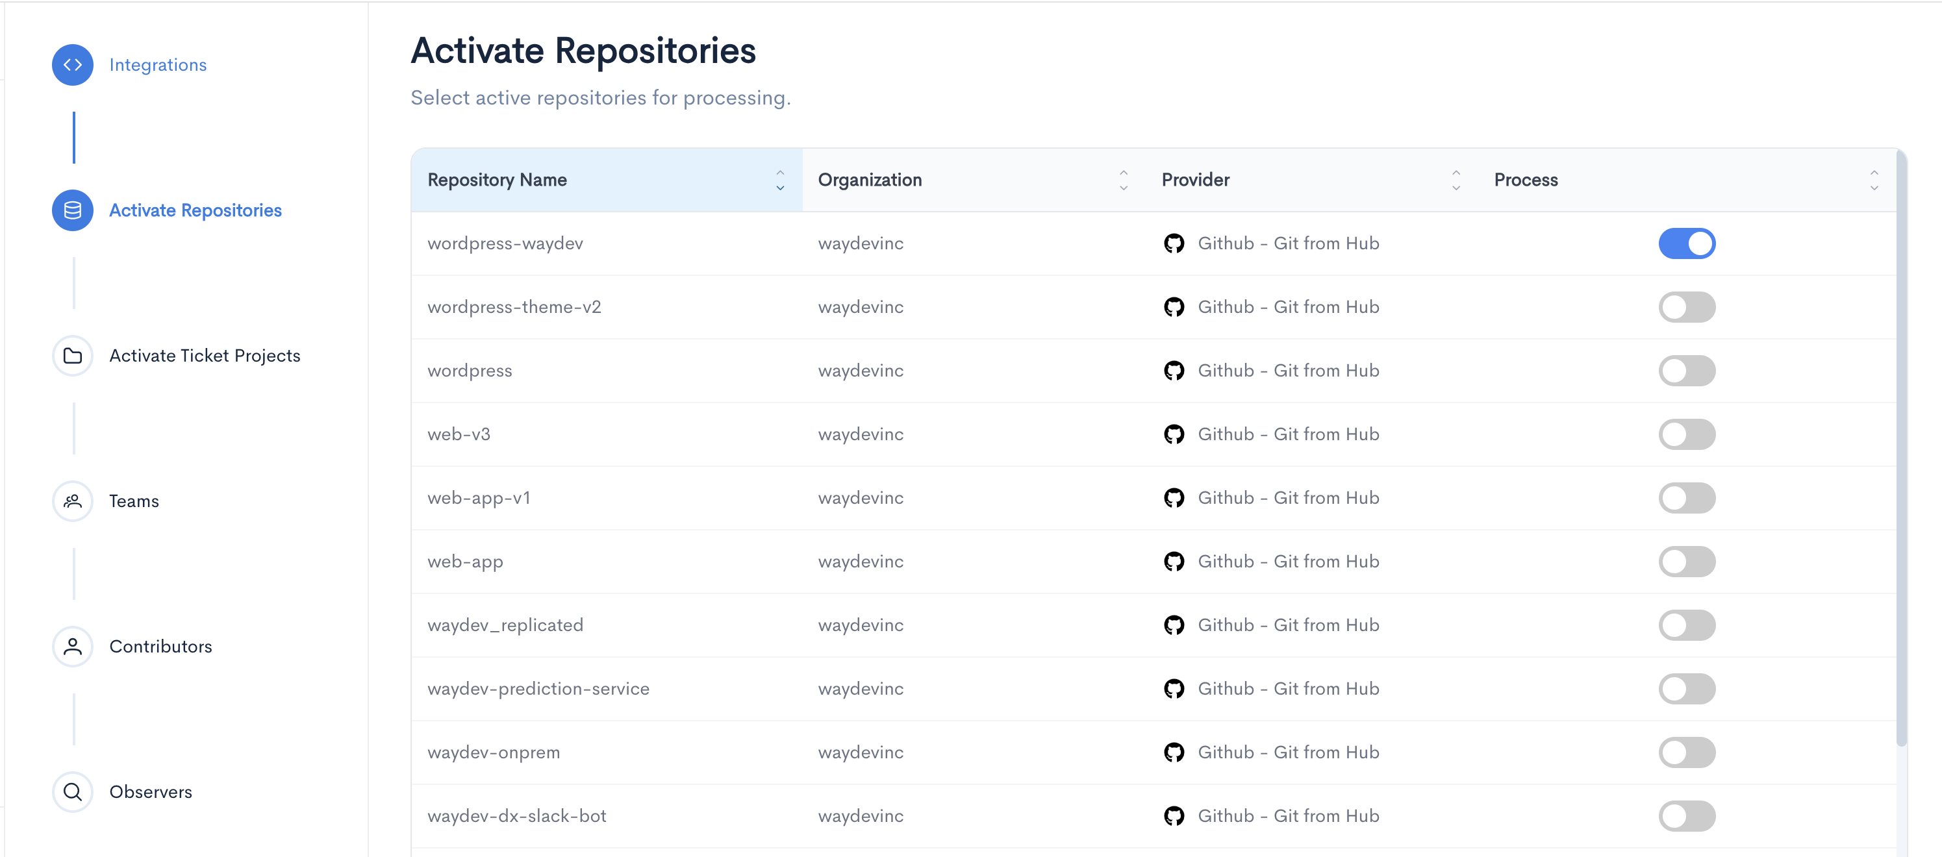Open the Integrations link
The image size is (1942, 857).
(158, 65)
